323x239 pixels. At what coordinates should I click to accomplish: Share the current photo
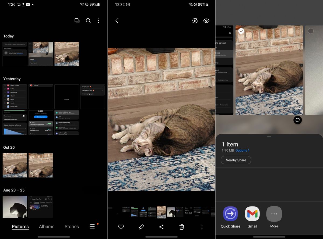pos(161,227)
